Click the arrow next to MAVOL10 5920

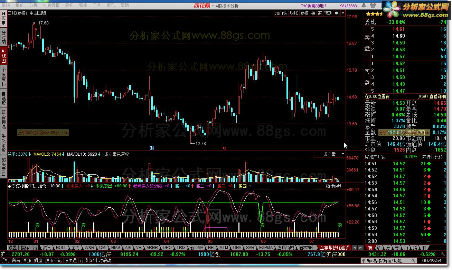[100, 154]
